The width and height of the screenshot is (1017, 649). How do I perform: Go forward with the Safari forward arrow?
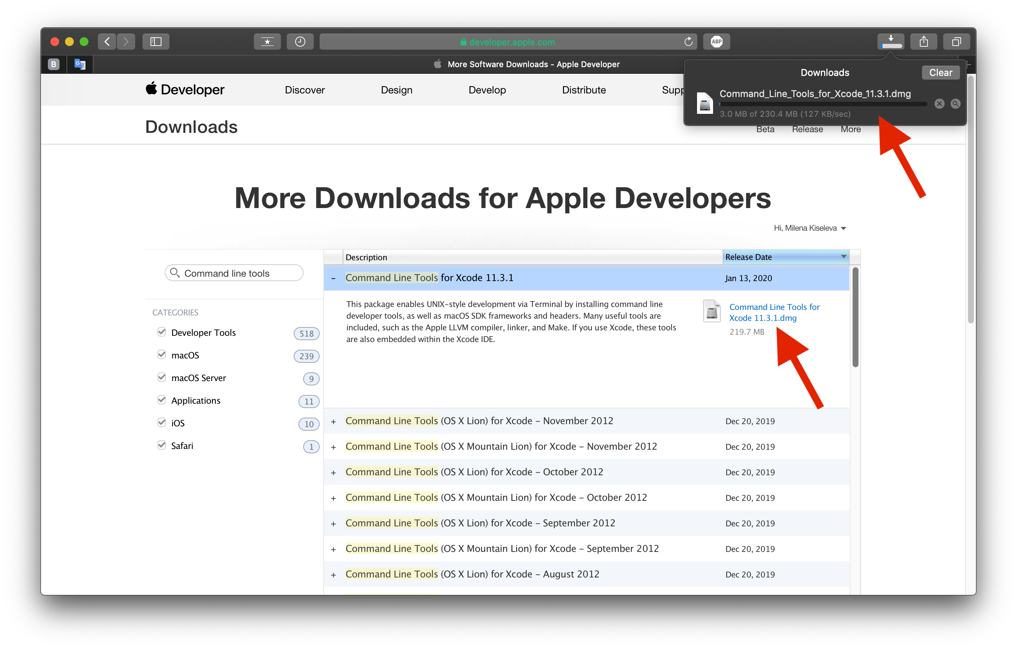(x=126, y=41)
